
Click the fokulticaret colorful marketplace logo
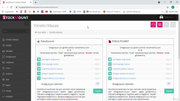39,41
